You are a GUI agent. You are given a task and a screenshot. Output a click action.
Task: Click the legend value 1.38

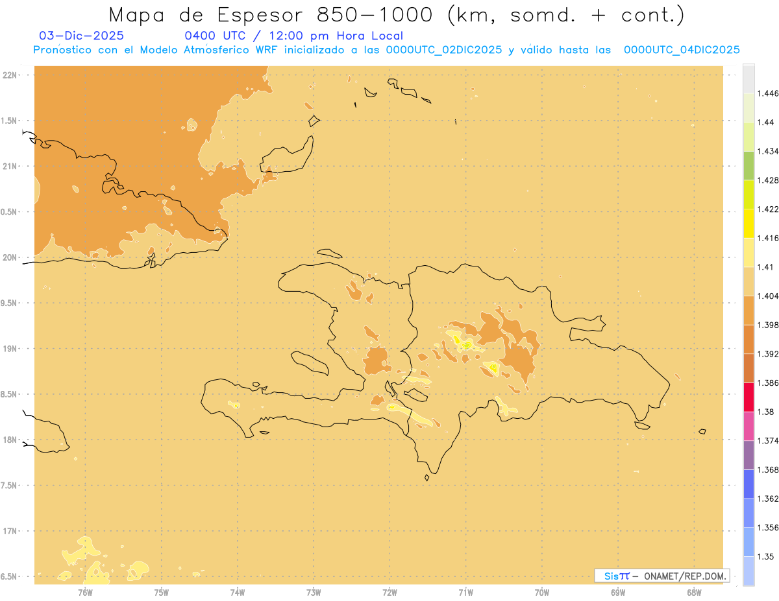[766, 412]
